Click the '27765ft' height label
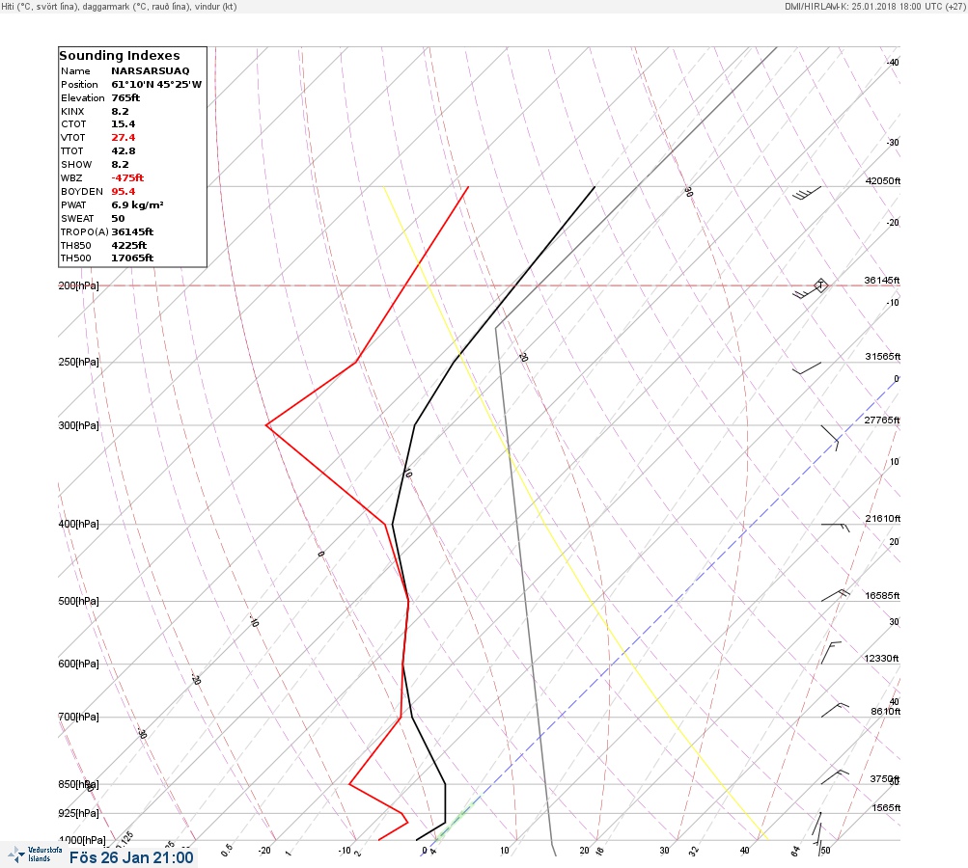 coord(881,420)
